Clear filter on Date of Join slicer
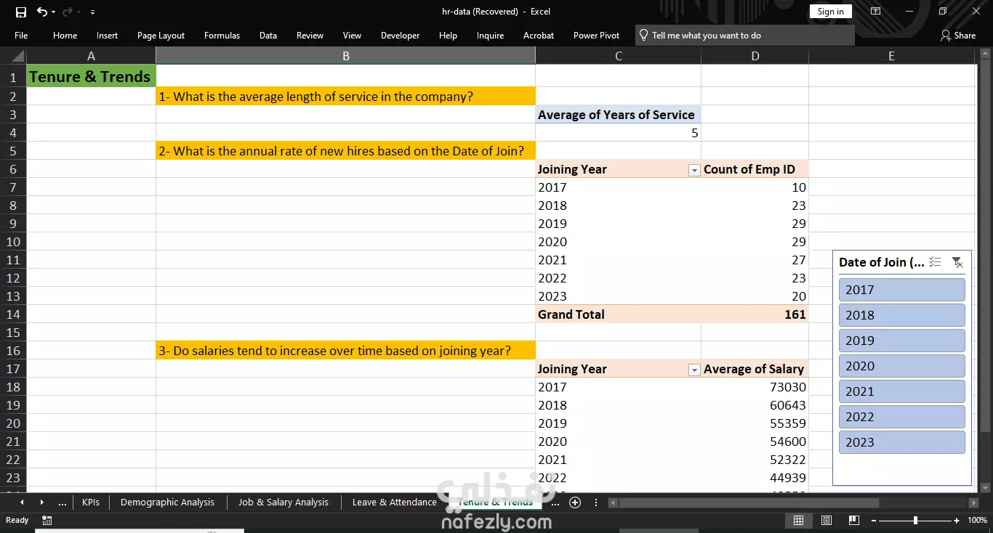This screenshot has width=993, height=533. pyautogui.click(x=957, y=262)
